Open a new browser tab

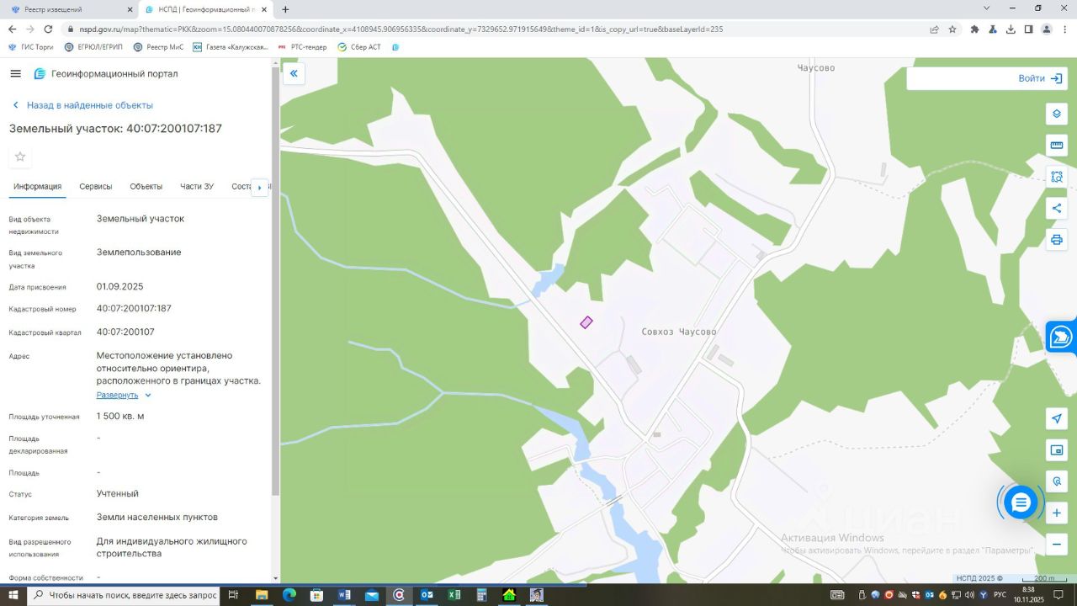coord(285,9)
